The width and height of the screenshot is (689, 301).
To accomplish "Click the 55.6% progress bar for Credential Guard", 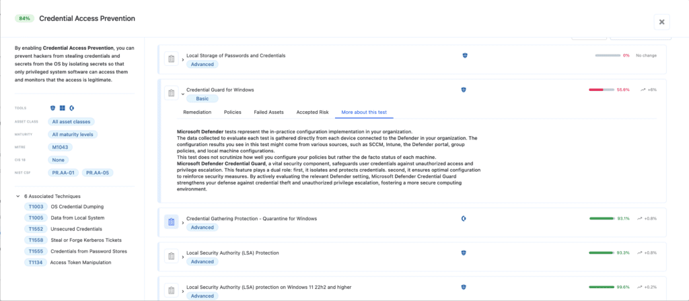I will tap(601, 90).
